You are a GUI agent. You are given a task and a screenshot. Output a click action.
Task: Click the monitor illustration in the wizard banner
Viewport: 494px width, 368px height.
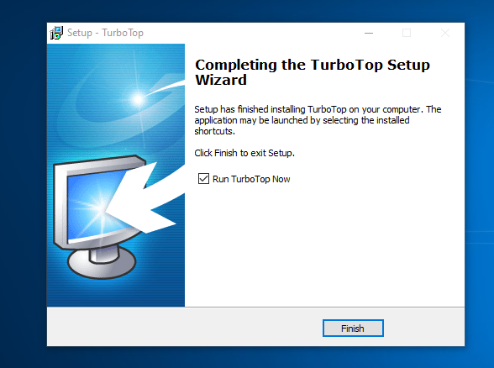point(97,216)
